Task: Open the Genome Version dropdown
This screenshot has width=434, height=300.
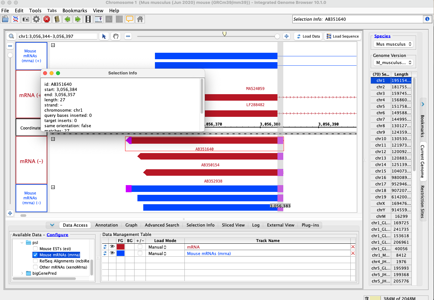Action: (x=393, y=62)
